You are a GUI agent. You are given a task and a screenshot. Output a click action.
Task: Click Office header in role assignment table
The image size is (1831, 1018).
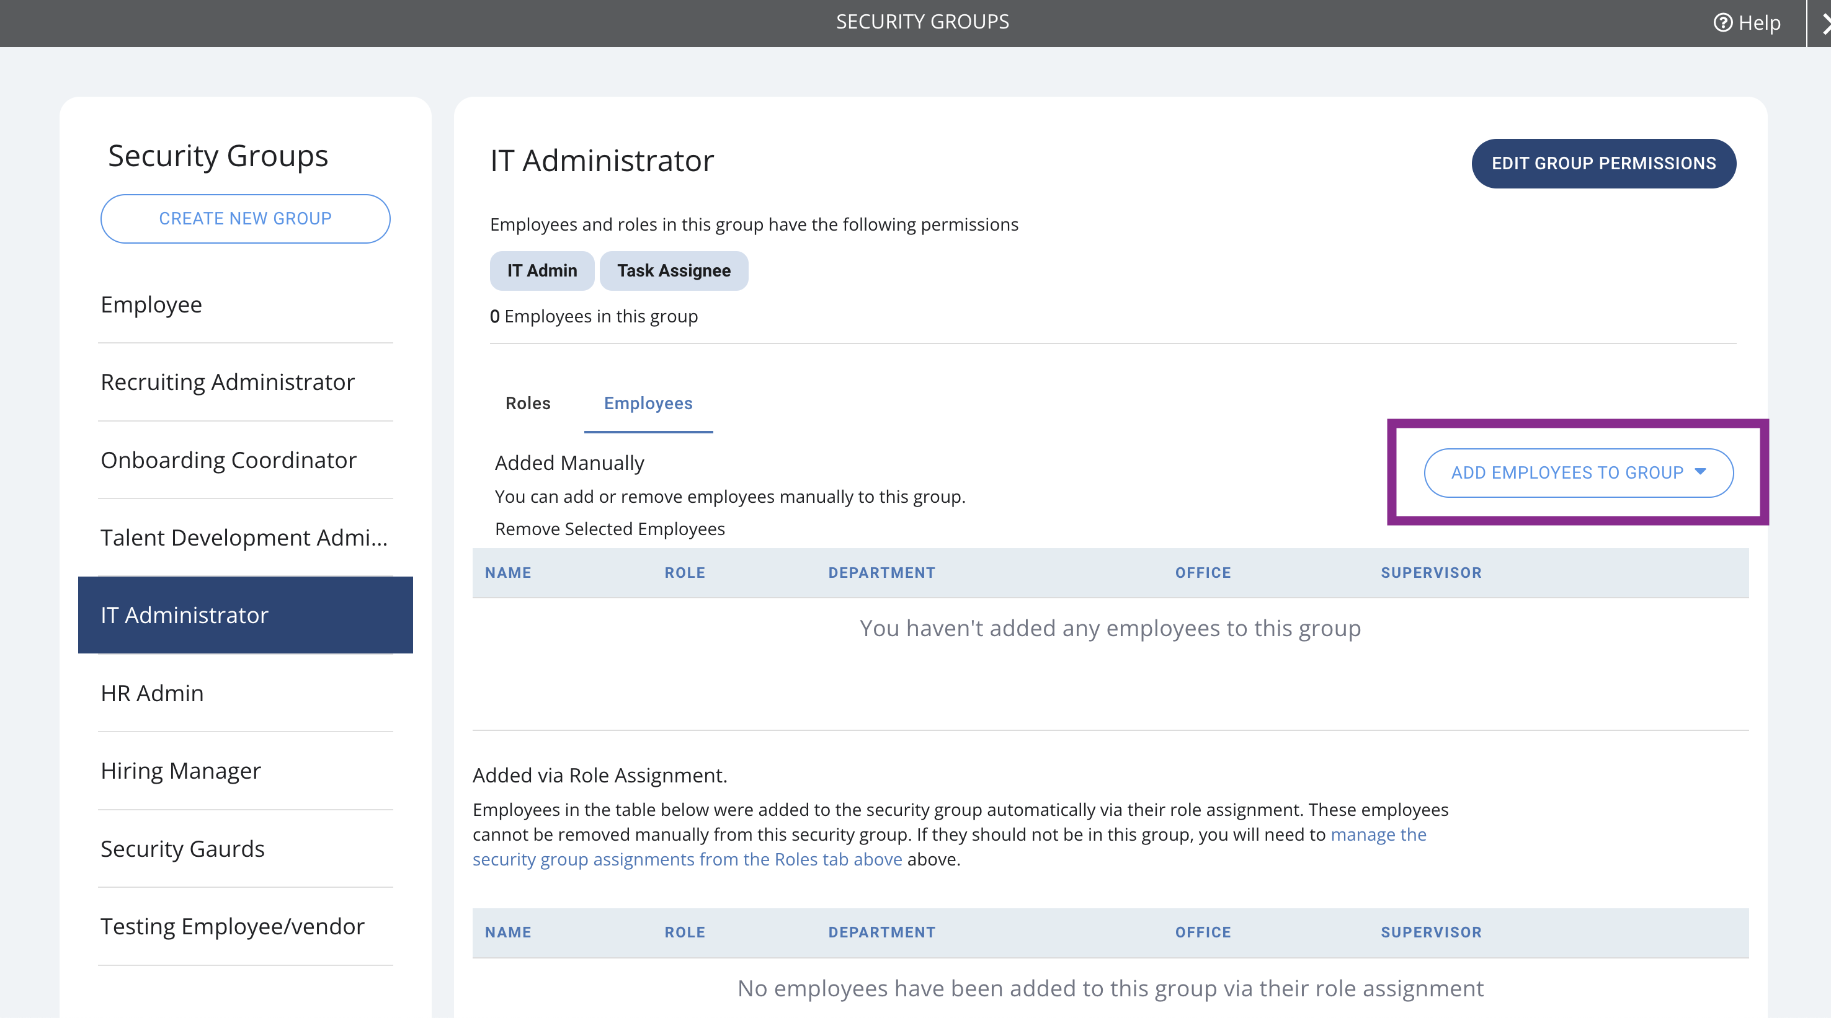(1203, 932)
